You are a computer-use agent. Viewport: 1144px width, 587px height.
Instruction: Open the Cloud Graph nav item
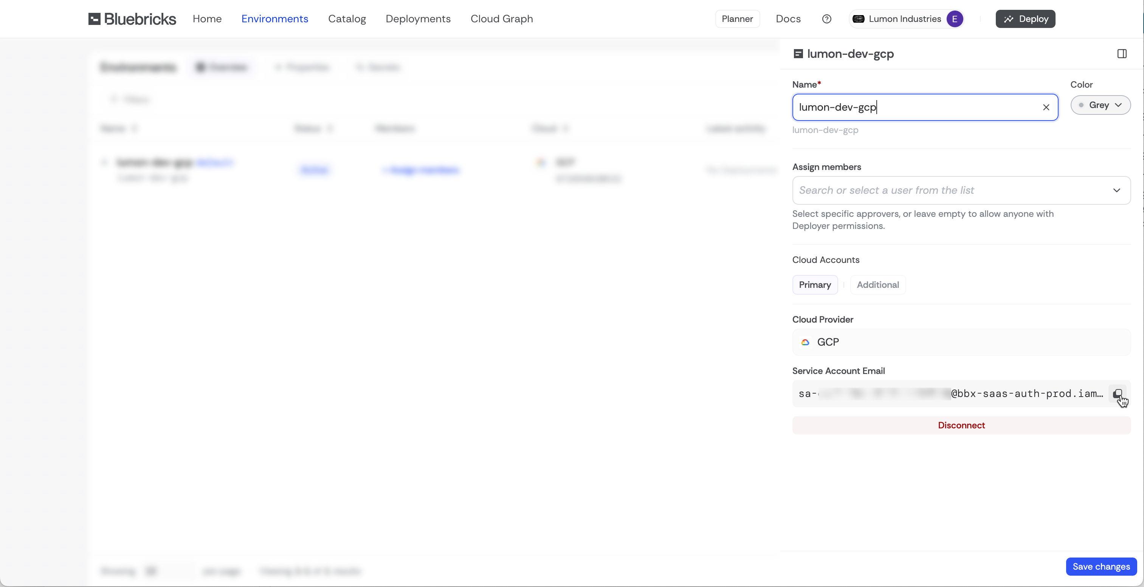click(501, 19)
